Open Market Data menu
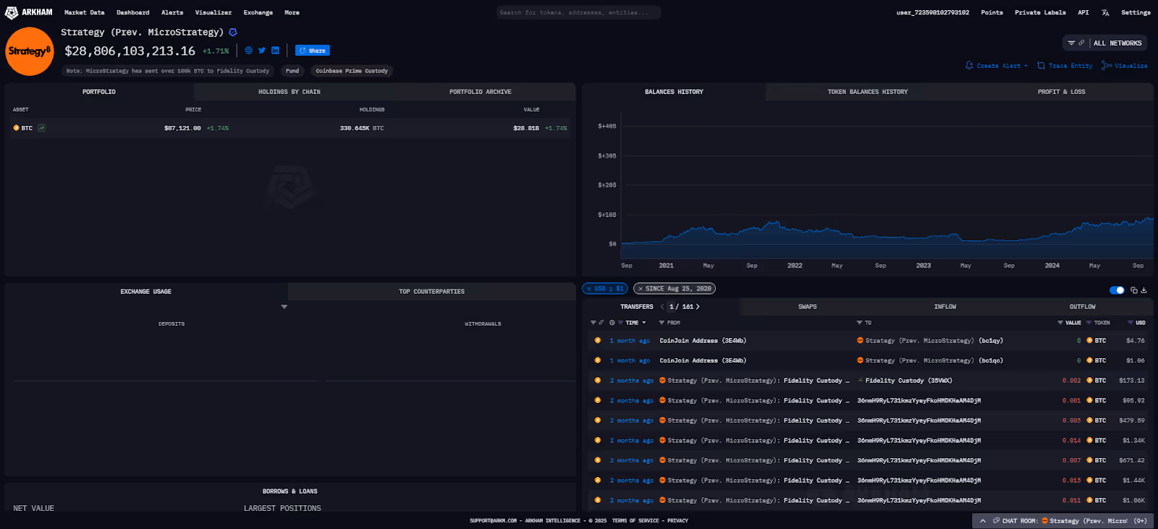The image size is (1158, 529). 84,12
